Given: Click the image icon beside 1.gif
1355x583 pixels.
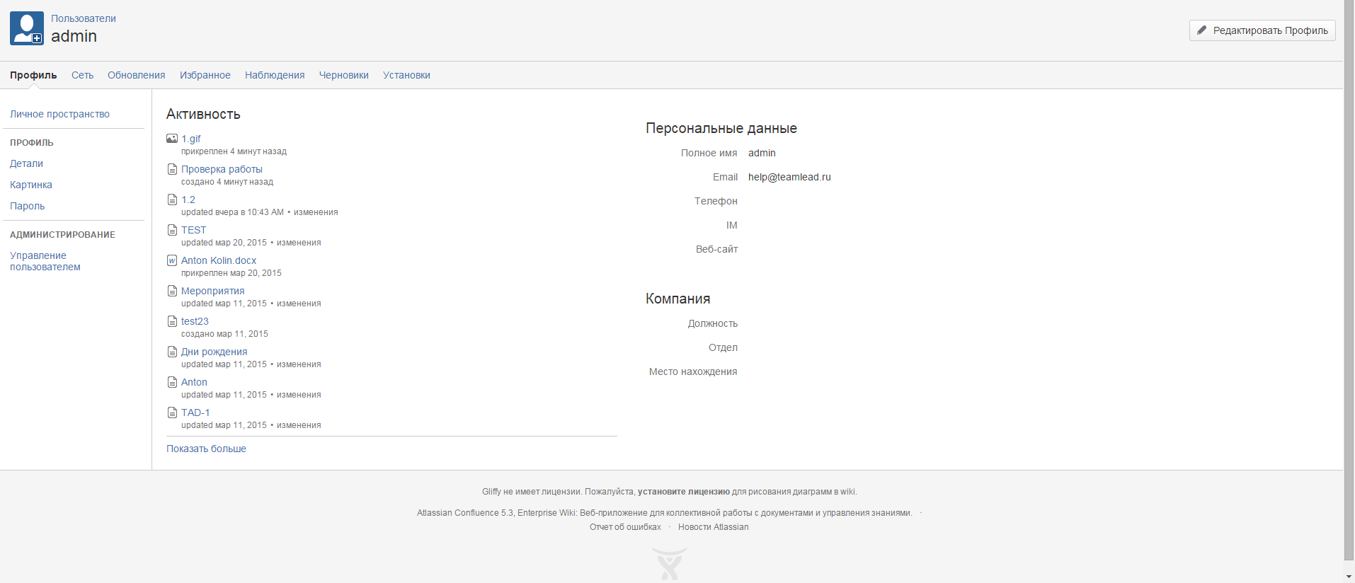Looking at the screenshot, I should click(x=172, y=139).
